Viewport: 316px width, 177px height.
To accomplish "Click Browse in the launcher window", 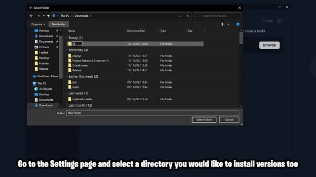I will click(269, 45).
